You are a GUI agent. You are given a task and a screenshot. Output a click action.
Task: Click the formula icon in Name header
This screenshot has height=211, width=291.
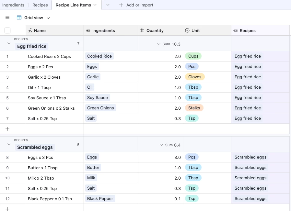pos(30,31)
